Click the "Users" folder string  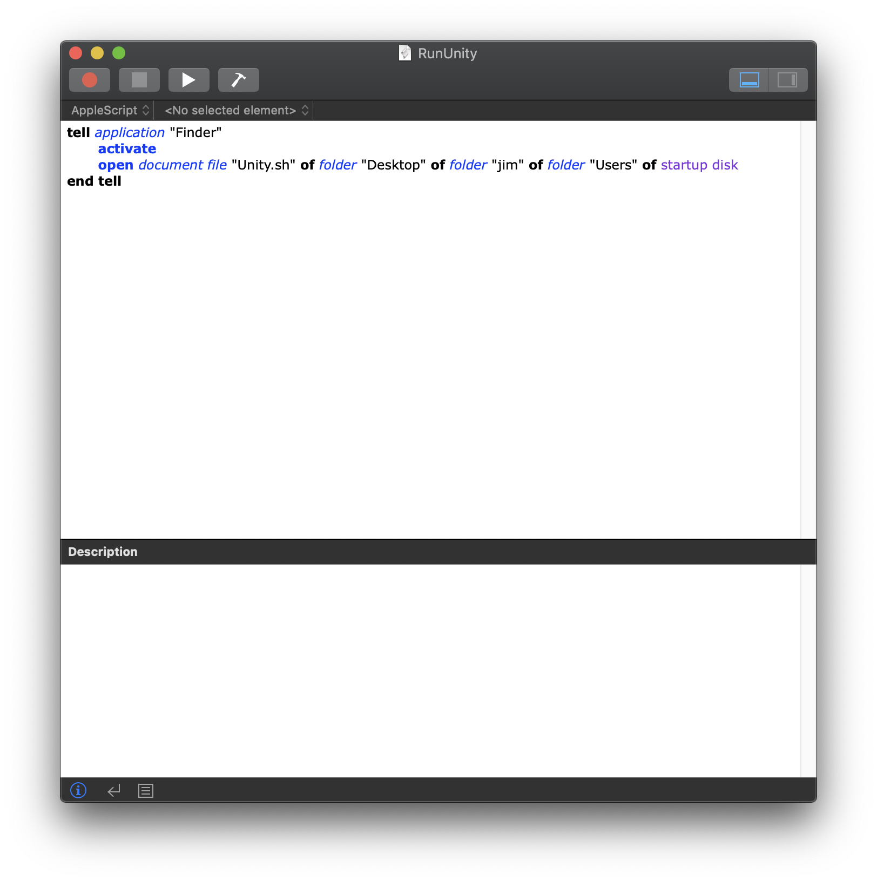click(x=613, y=165)
